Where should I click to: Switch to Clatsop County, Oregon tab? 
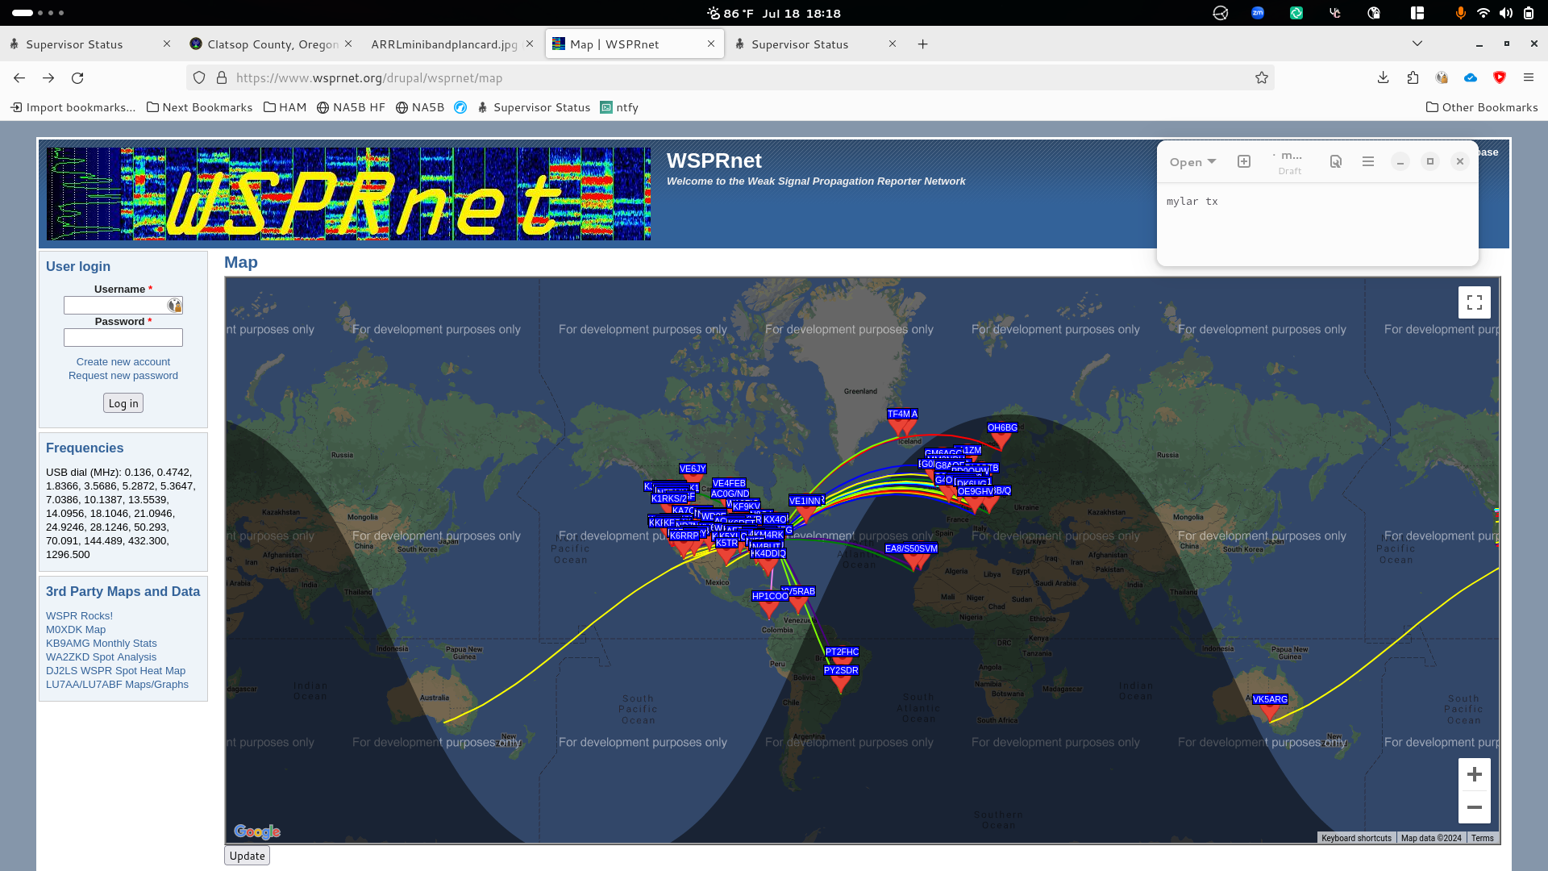[x=273, y=44]
